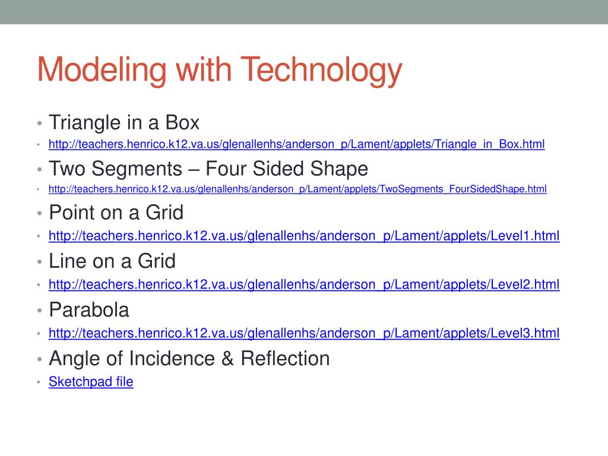Click the bullet before Parabola
Viewport: 608px width, 456px height.
(39, 311)
